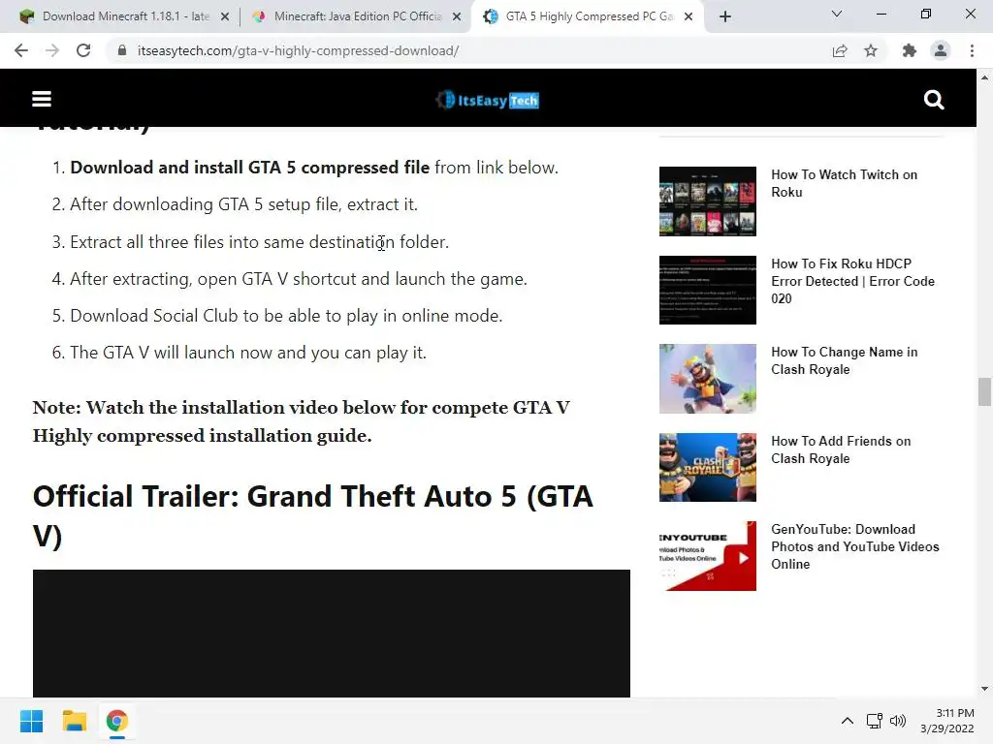The width and height of the screenshot is (993, 744).
Task: Bookmark this page with the star icon
Action: [x=871, y=50]
